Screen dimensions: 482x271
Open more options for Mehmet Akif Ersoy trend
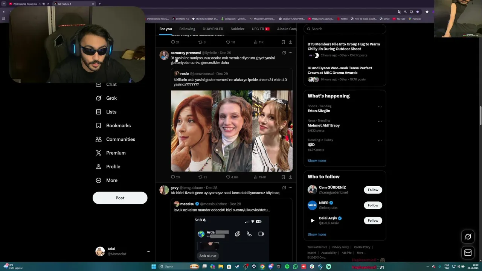click(x=380, y=121)
